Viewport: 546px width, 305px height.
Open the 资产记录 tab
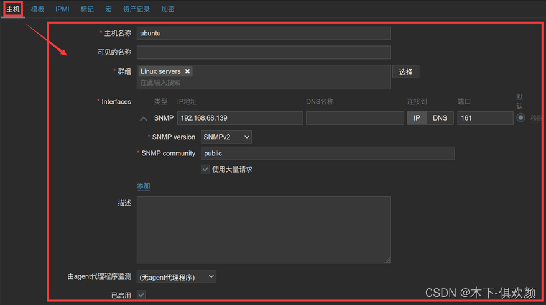[136, 9]
